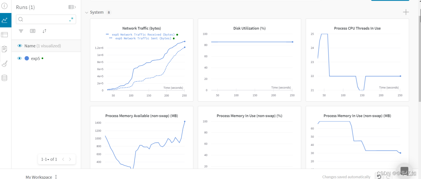
Task: Open the chat widget bubble
Action: coord(404,170)
